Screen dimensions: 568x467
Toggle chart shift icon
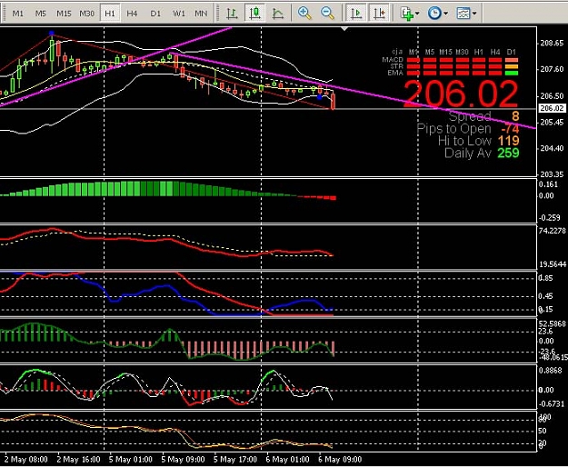point(379,14)
